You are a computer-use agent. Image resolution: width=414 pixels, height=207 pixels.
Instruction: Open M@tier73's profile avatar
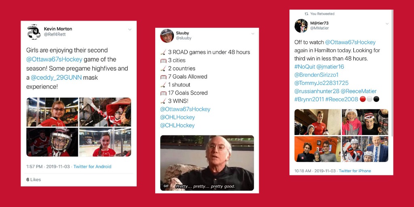301,26
